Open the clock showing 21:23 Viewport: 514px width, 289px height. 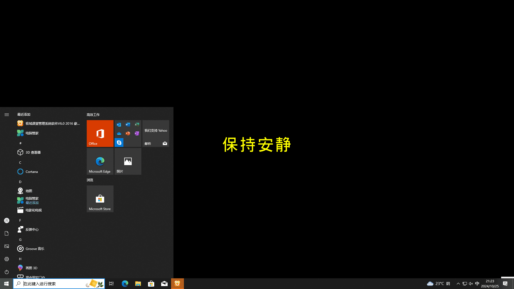coord(490,284)
